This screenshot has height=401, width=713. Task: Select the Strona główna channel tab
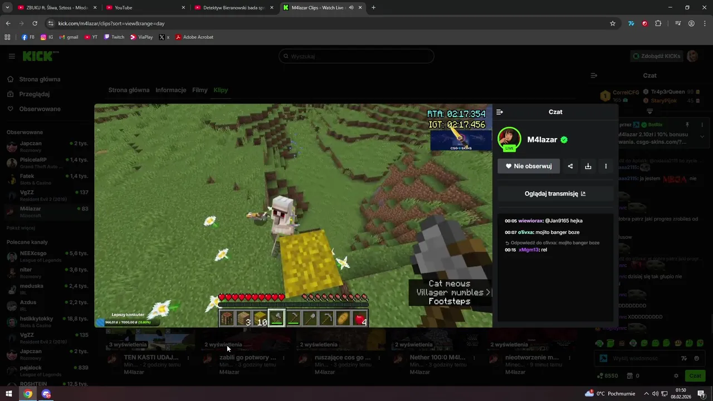click(x=129, y=90)
